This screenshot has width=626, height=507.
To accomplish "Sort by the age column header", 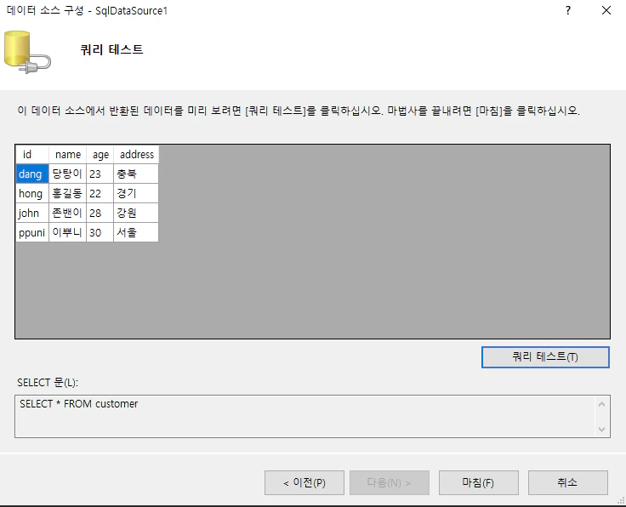I will point(100,155).
